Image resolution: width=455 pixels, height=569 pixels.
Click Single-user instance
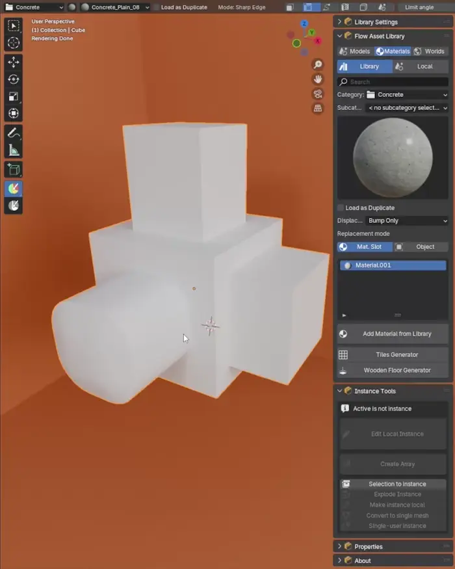click(x=393, y=526)
